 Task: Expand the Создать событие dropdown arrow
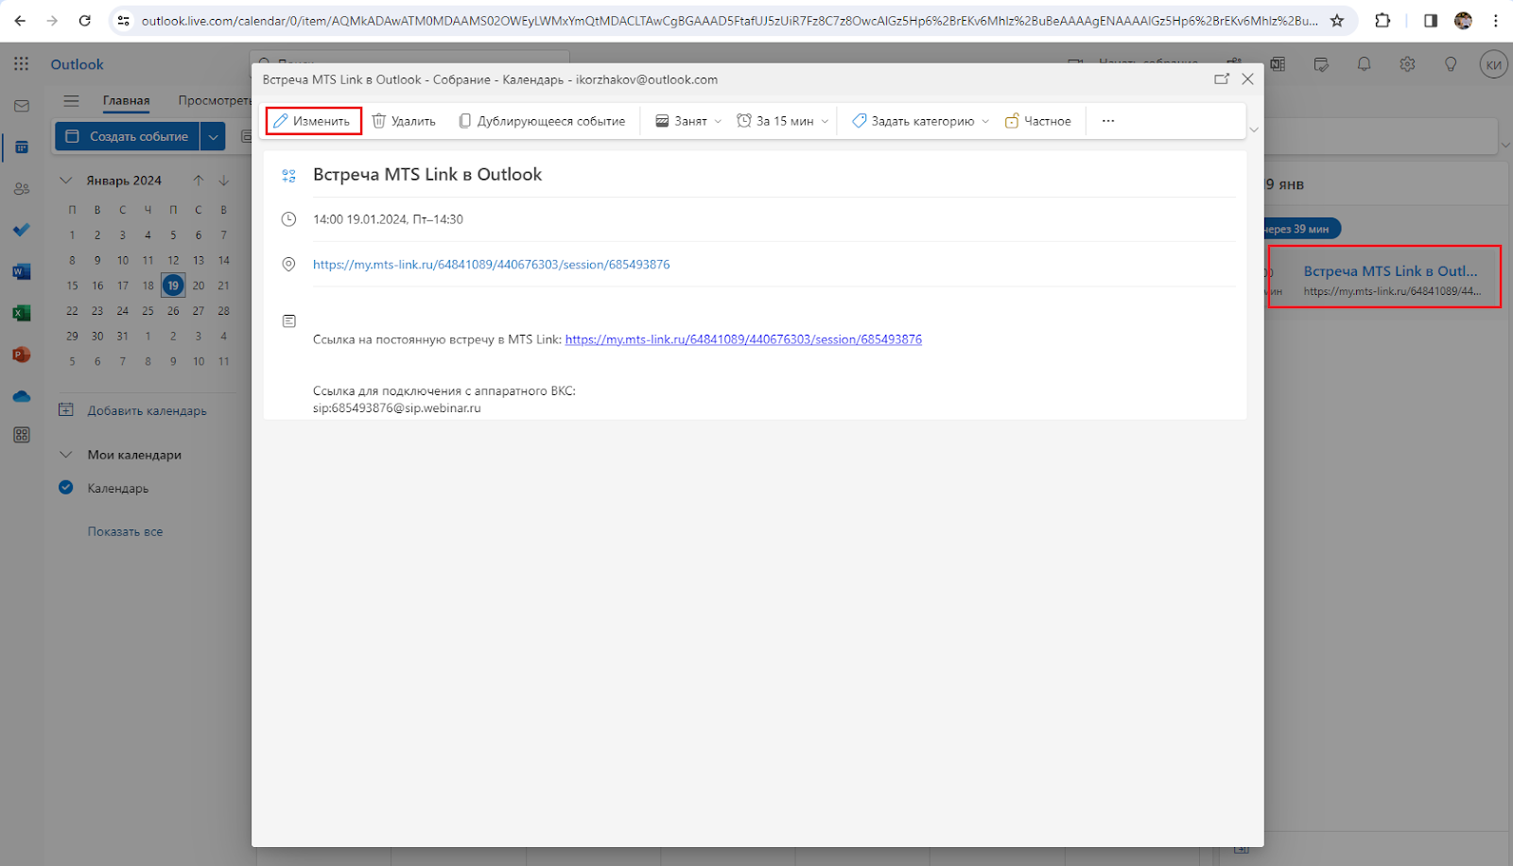[214, 136]
